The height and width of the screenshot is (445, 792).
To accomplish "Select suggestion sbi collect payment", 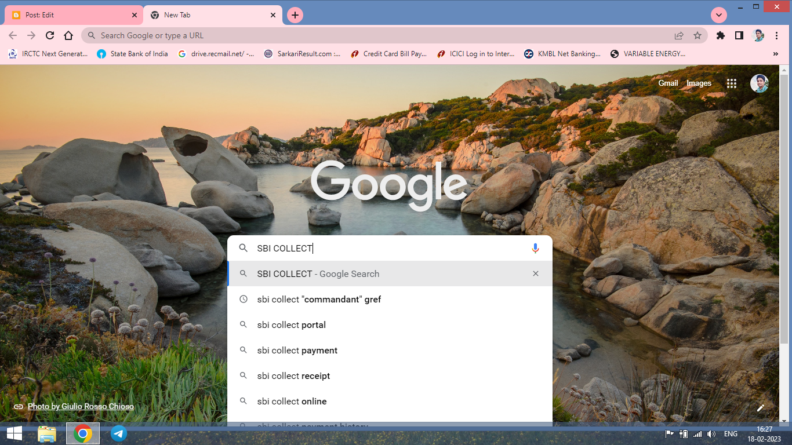I will click(390, 350).
